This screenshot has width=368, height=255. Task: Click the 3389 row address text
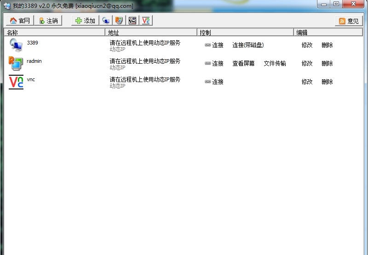pos(145,43)
